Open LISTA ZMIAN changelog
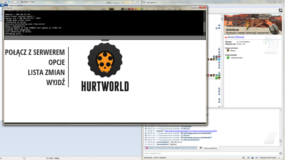The image size is (285, 160). (x=46, y=73)
